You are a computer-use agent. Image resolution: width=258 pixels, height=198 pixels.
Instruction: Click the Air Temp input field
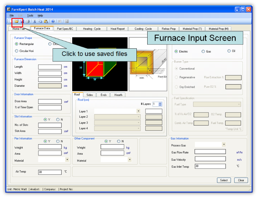(50, 172)
